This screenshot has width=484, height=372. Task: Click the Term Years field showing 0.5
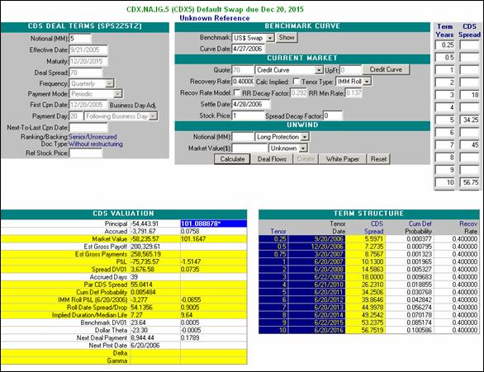[445, 57]
